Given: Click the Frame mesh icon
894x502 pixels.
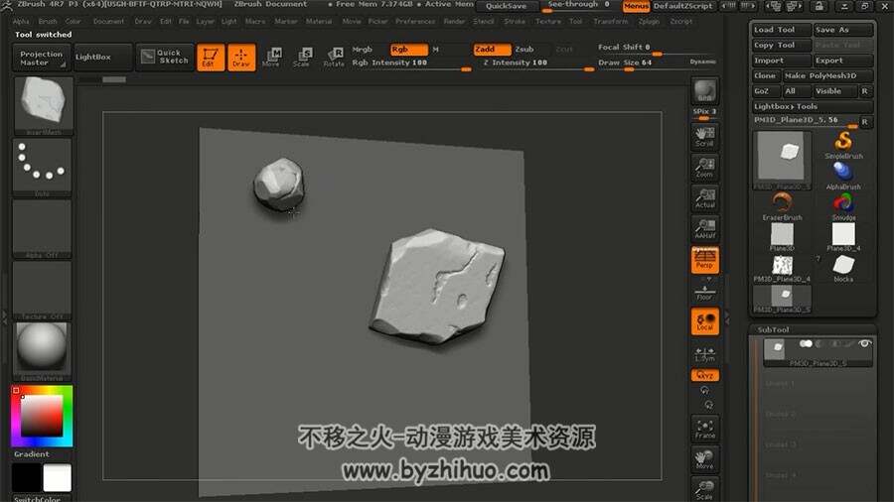Looking at the screenshot, I should (704, 429).
